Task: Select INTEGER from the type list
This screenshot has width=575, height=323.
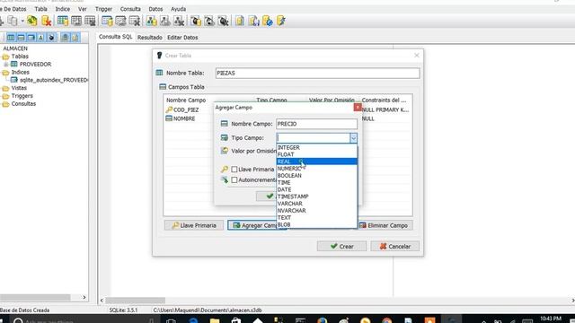Action: 316,147
